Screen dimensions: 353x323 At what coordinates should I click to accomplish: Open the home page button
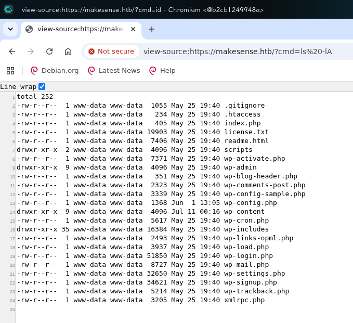click(x=68, y=51)
